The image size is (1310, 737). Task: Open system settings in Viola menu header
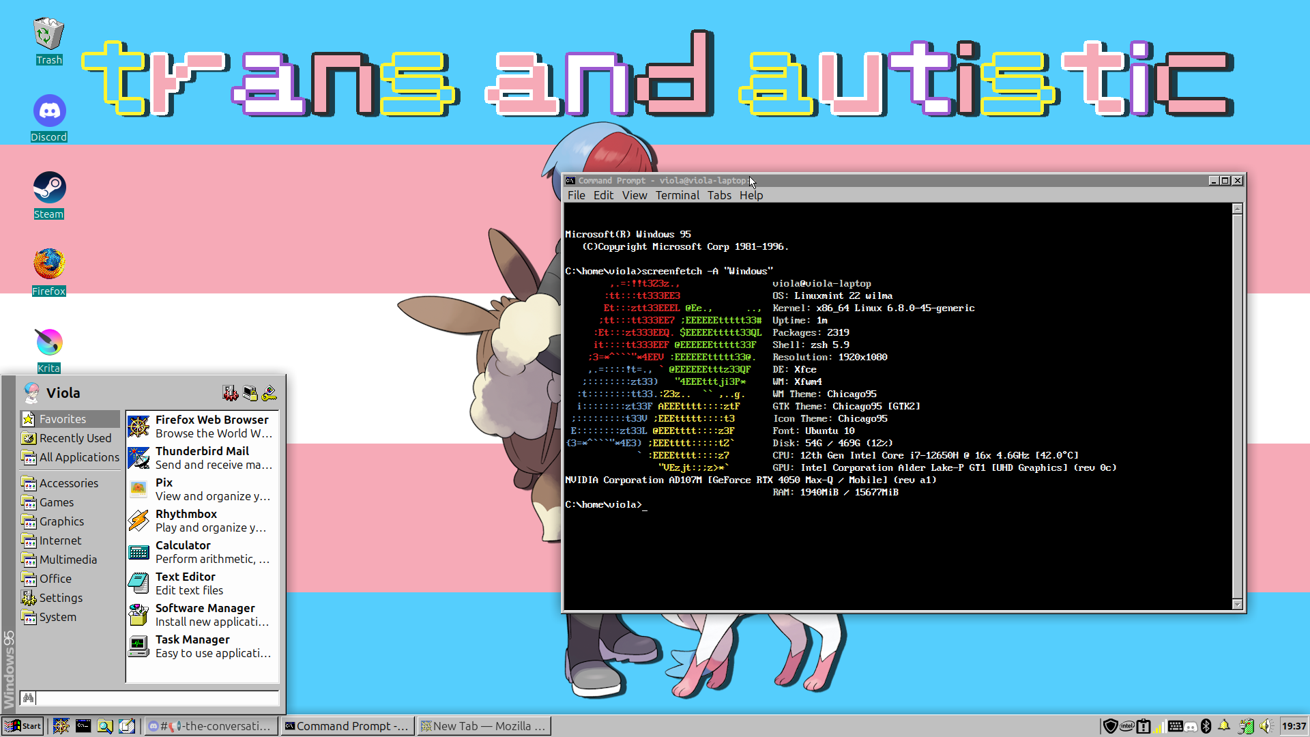231,393
